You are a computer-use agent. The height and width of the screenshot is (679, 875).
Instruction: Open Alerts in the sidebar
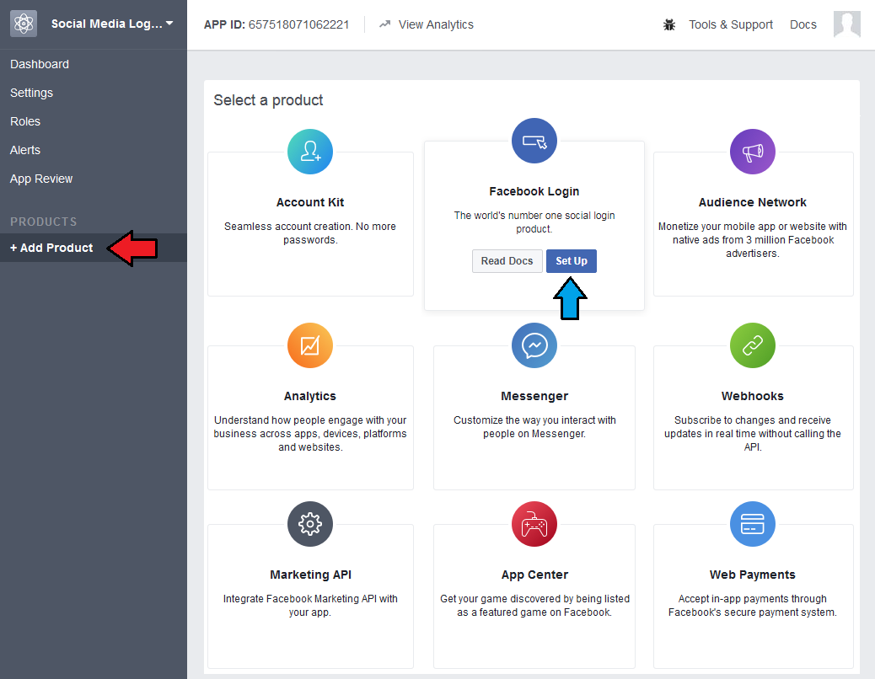25,150
